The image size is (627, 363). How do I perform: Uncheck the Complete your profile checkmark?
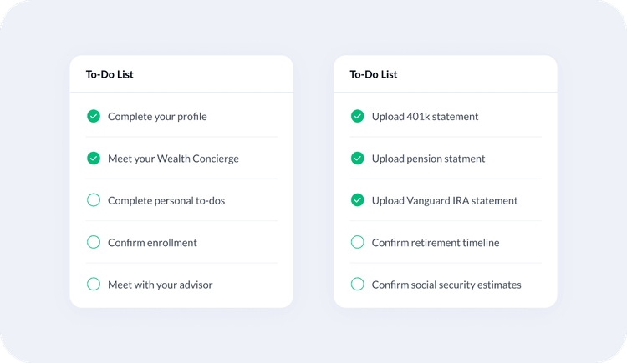94,116
